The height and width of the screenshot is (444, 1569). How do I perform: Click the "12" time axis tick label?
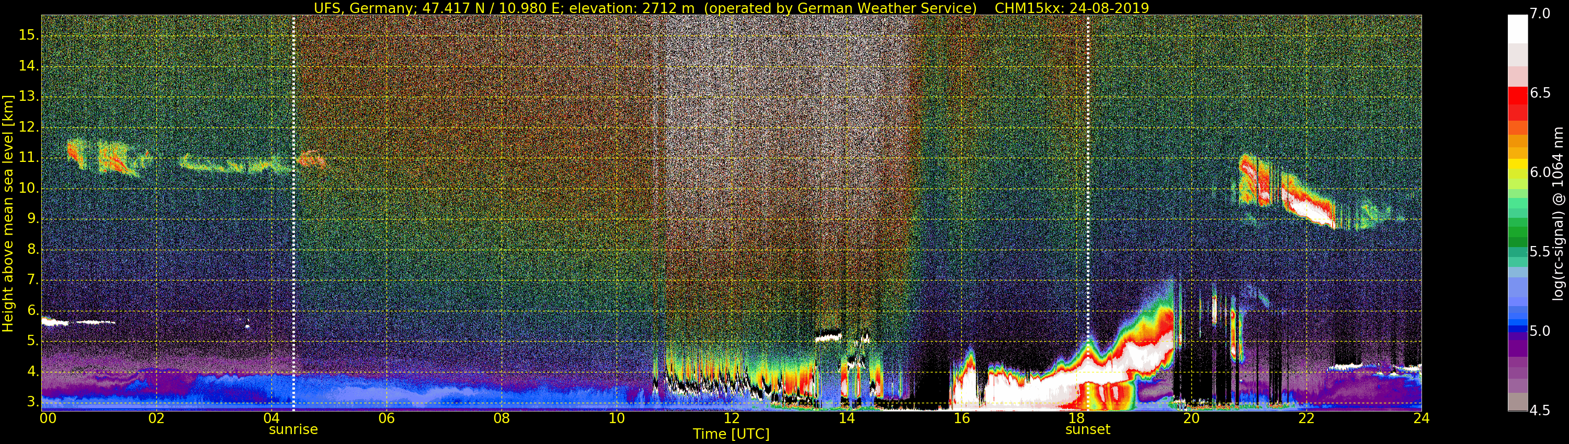pyautogui.click(x=732, y=418)
